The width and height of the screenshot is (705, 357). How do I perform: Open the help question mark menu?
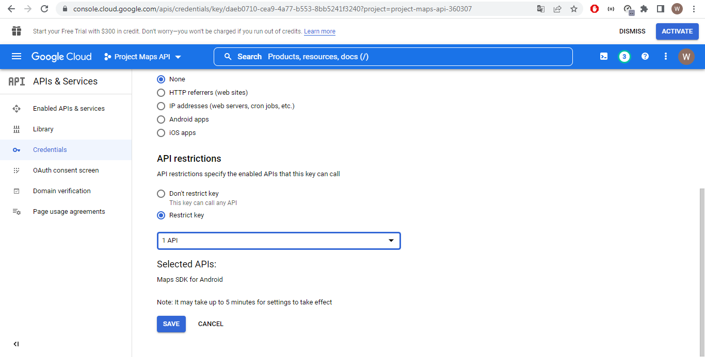[645, 57]
